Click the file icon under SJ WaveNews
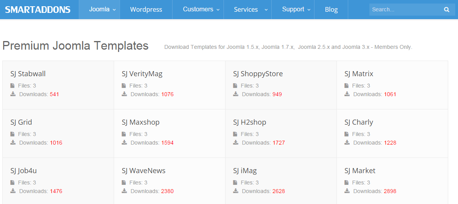This screenshot has width=458, height=204. click(124, 183)
